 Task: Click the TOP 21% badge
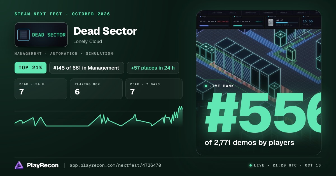point(31,68)
